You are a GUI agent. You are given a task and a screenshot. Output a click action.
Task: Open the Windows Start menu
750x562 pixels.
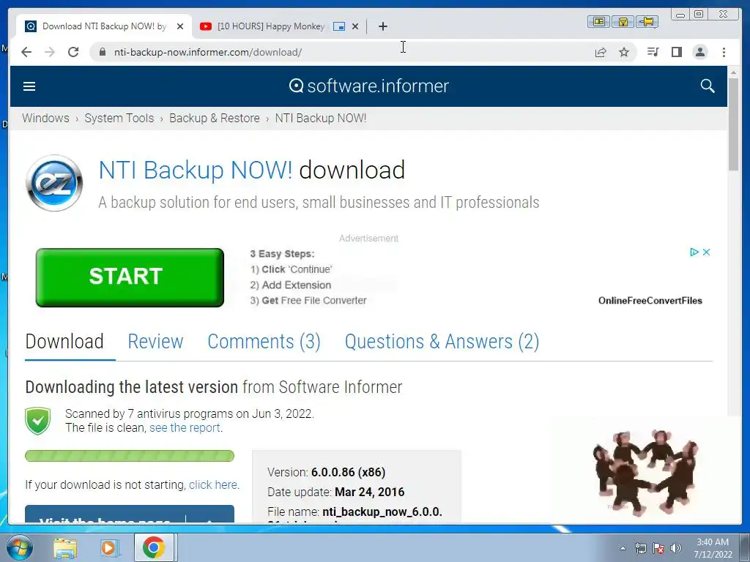pos(20,548)
